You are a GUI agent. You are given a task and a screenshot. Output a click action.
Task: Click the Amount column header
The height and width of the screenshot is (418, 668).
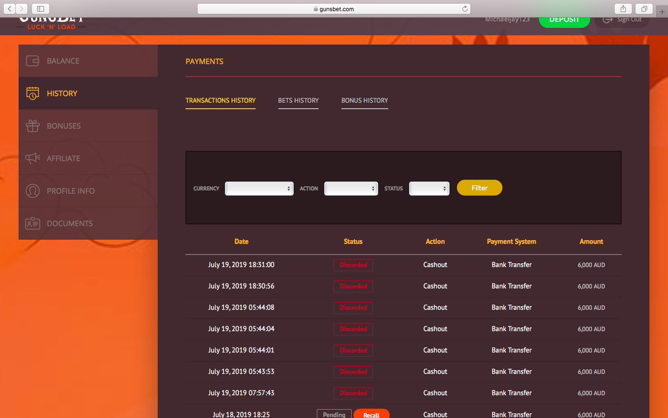(591, 242)
